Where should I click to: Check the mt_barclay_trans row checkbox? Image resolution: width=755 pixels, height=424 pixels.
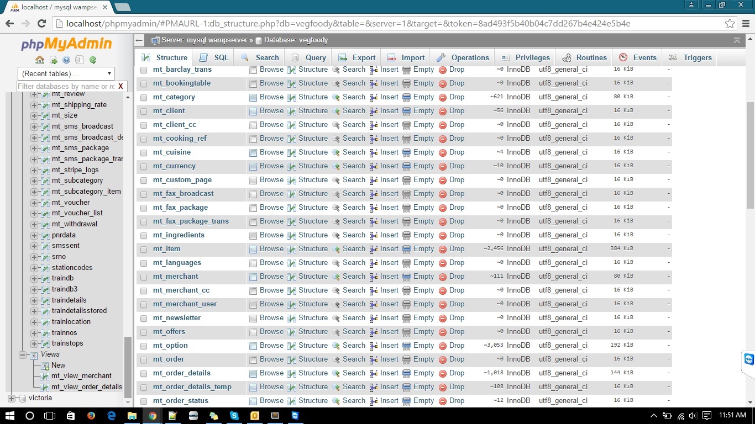coord(144,70)
